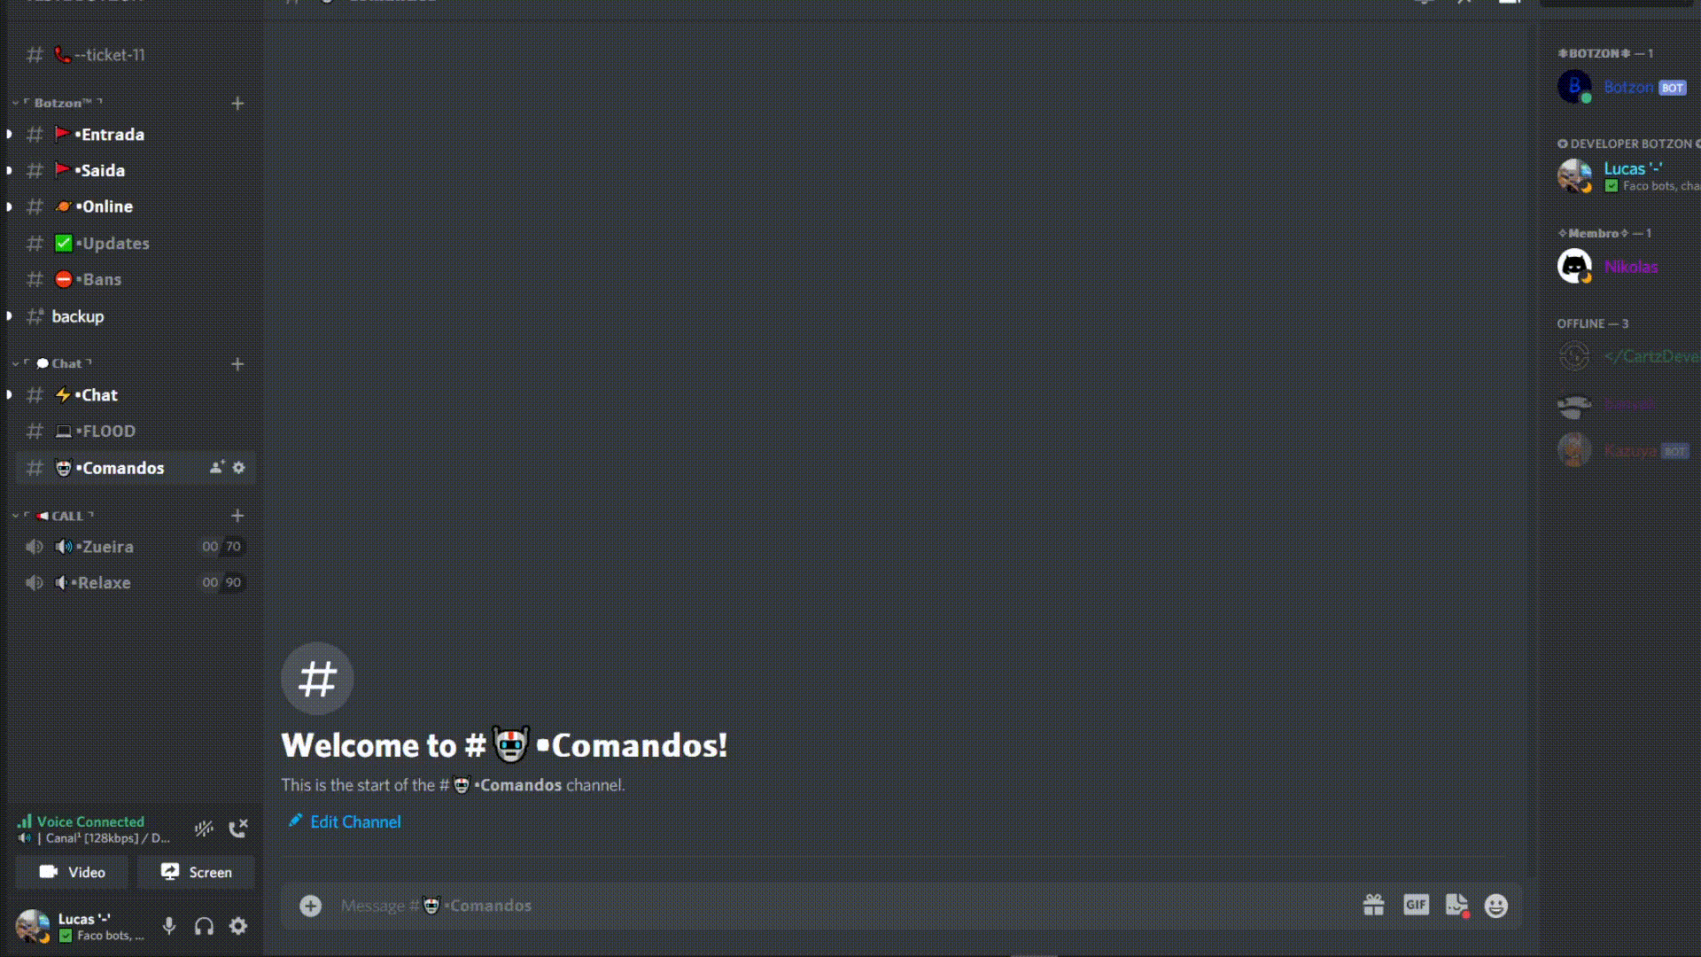Disconnect from voice using the hang-up icon
The image size is (1701, 957).
237,829
